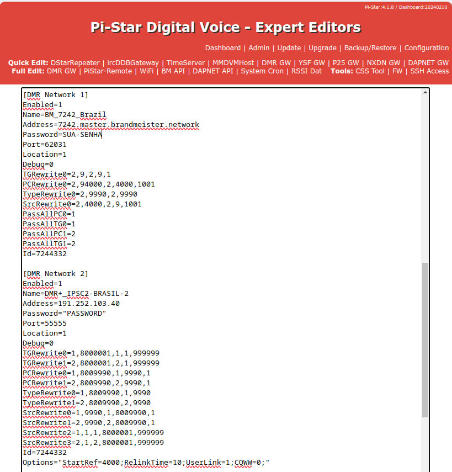Click the editor scrollbar thumb
452x472 pixels.
coord(425,340)
